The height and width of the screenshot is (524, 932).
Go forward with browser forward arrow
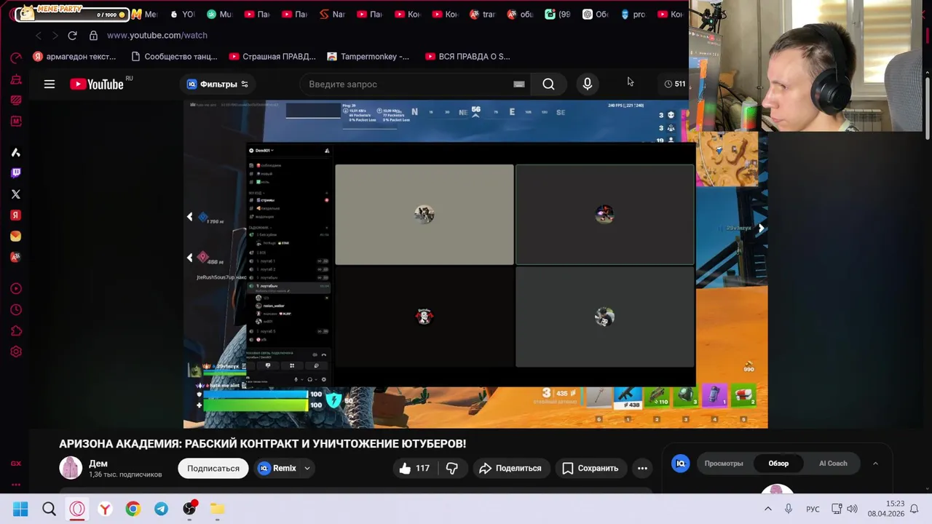(x=55, y=35)
